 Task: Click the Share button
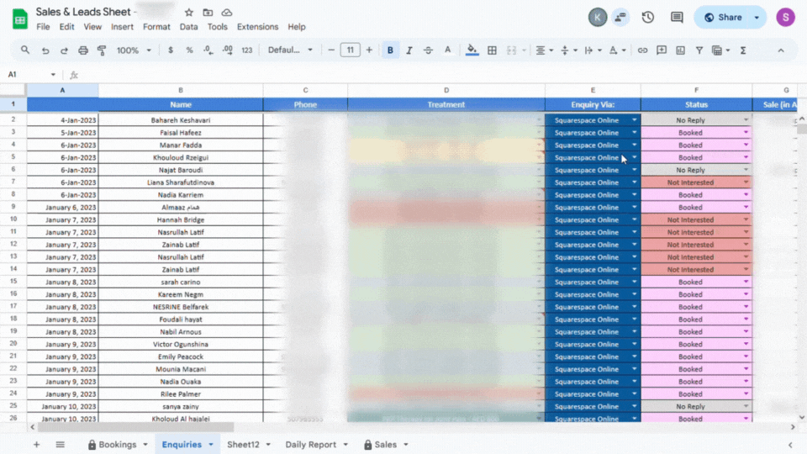click(723, 17)
